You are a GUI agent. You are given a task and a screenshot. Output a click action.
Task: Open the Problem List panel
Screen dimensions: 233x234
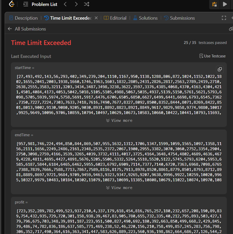click(40, 4)
